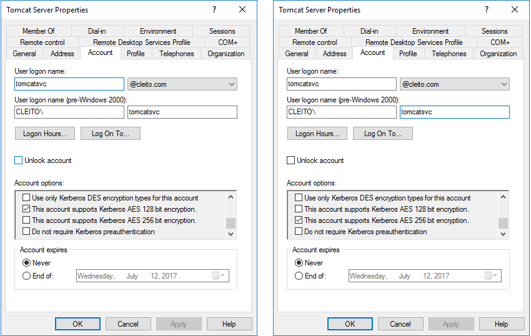
Task: Open Address tab in left dialog
Action: coord(62,54)
